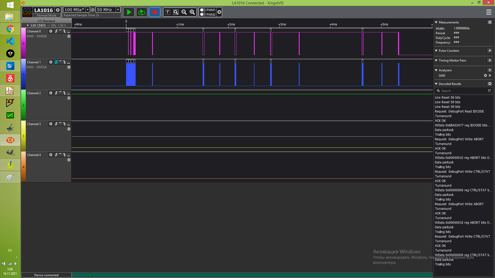
Task: Open the hamburger main menu
Action: click(x=489, y=12)
